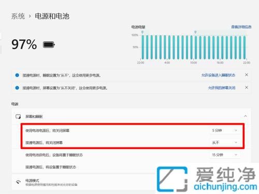Click the 4:00 label on chart axis
The height and width of the screenshot is (194, 259).
167,63
